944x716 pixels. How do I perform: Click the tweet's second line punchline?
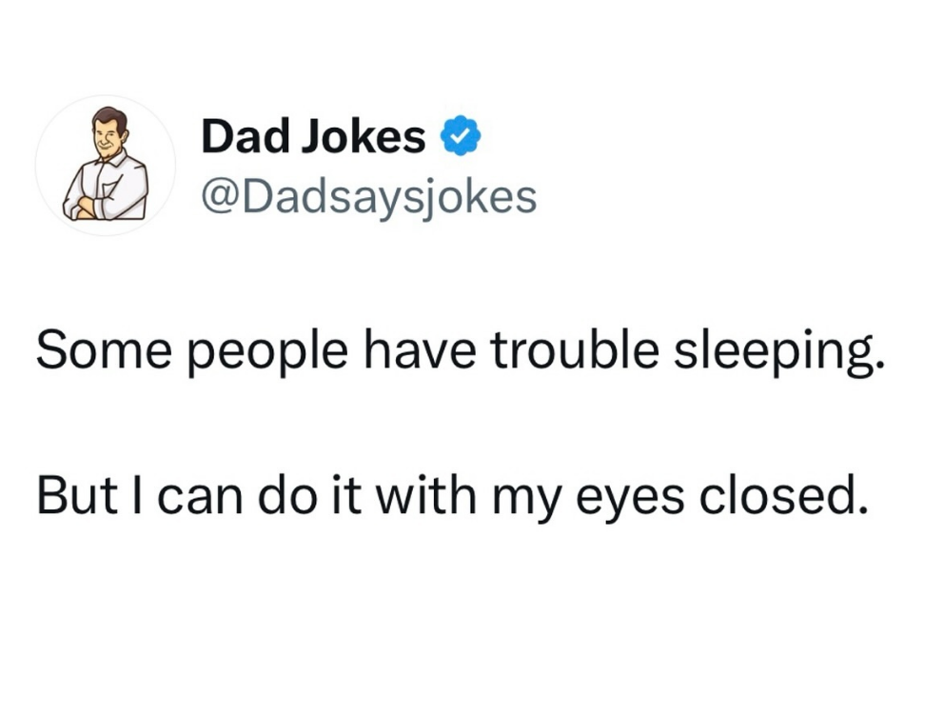pyautogui.click(x=452, y=496)
